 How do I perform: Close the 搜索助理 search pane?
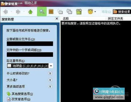(57, 19)
